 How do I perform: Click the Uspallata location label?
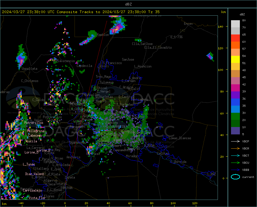[29, 69]
